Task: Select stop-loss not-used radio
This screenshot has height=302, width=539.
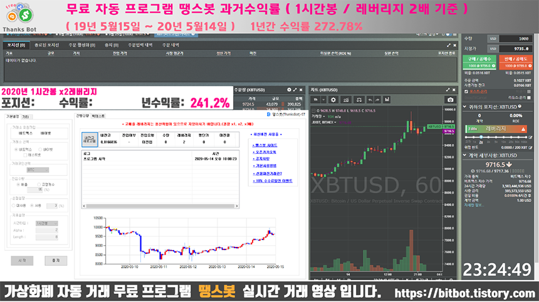Action: pos(14,206)
